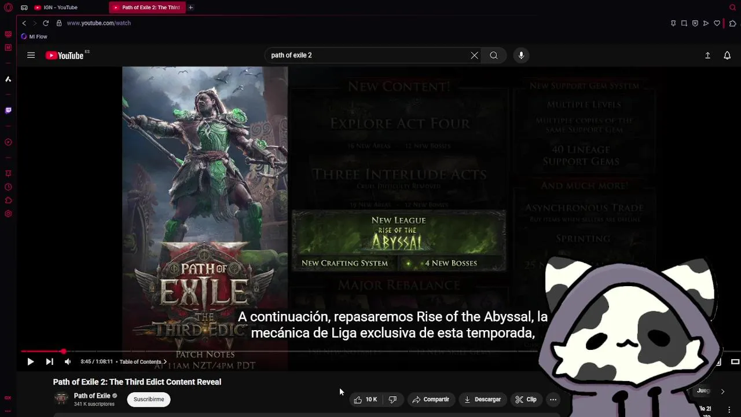Viewport: 741px width, 417px height.
Task: Open GX Corner gamepad icon in tab bar
Action: click(24, 8)
